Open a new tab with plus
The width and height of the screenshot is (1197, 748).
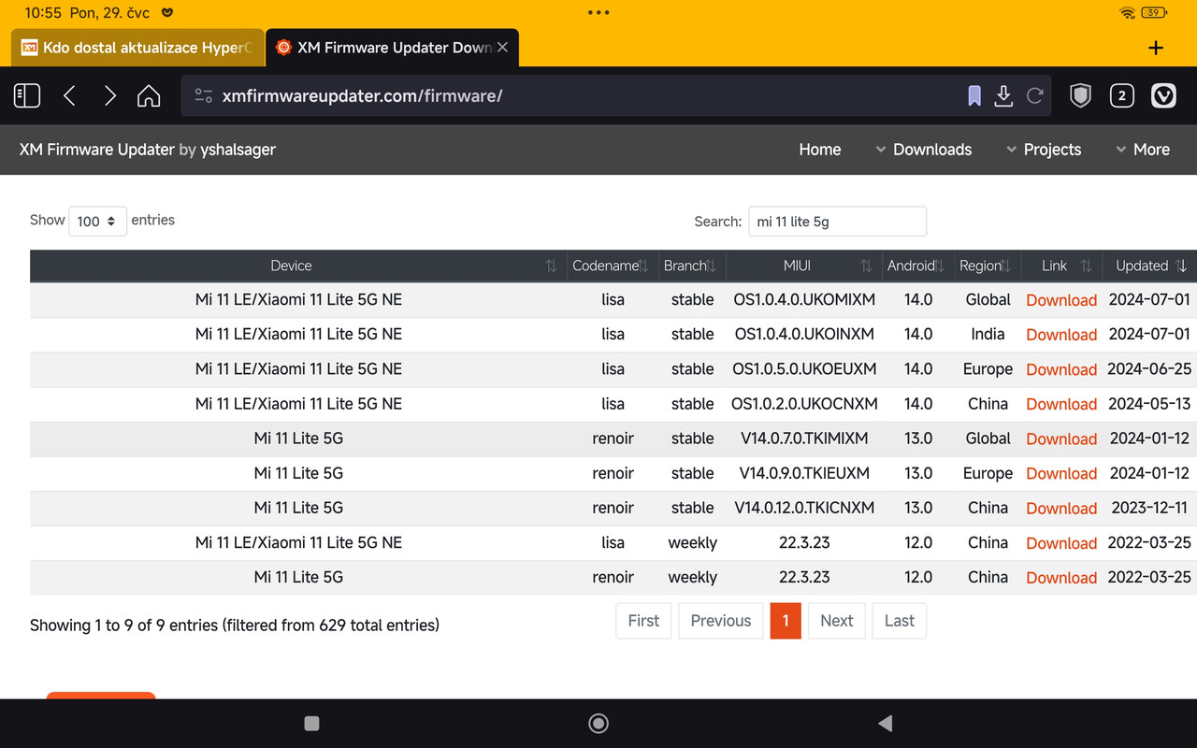pos(1156,48)
